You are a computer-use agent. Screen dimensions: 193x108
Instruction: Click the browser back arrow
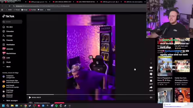[x=2, y=6]
